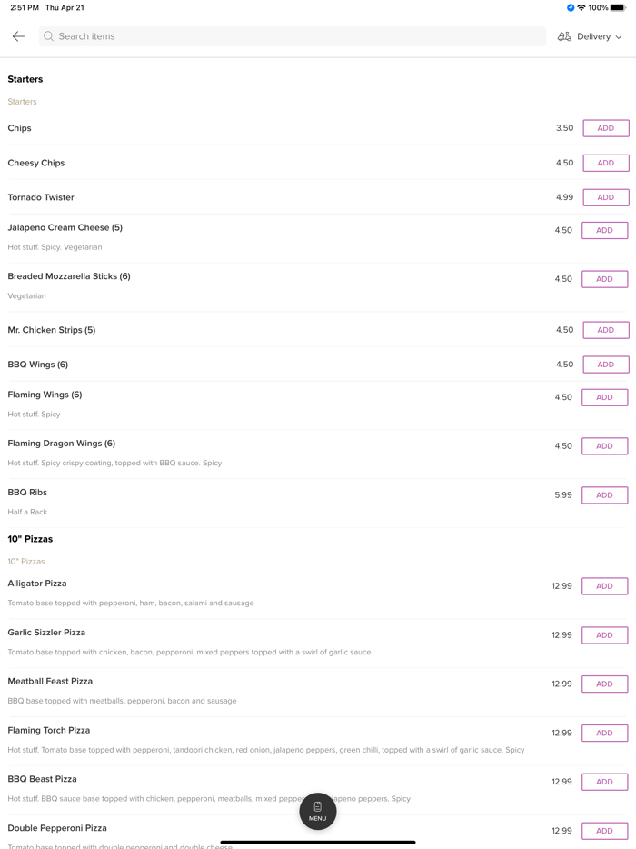Viewport: 636px width, 849px height.
Task: Tap the location services status icon
Action: 571,7
